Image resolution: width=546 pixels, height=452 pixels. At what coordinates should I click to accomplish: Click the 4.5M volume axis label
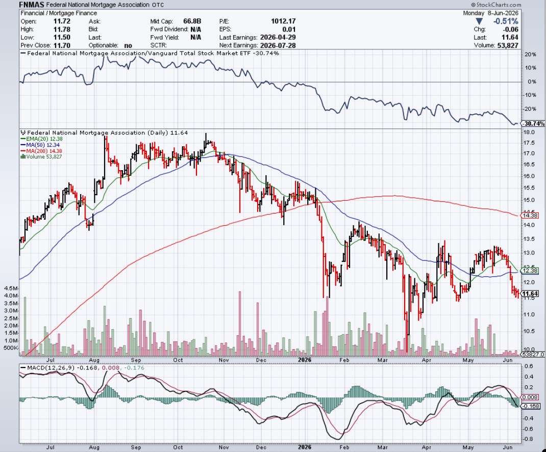point(10,288)
